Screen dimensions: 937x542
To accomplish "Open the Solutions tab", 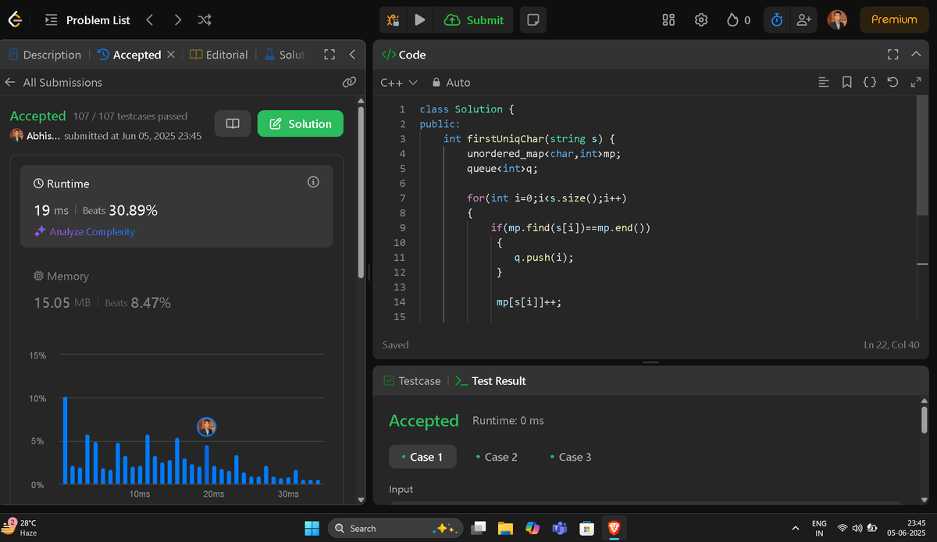I will click(x=286, y=55).
